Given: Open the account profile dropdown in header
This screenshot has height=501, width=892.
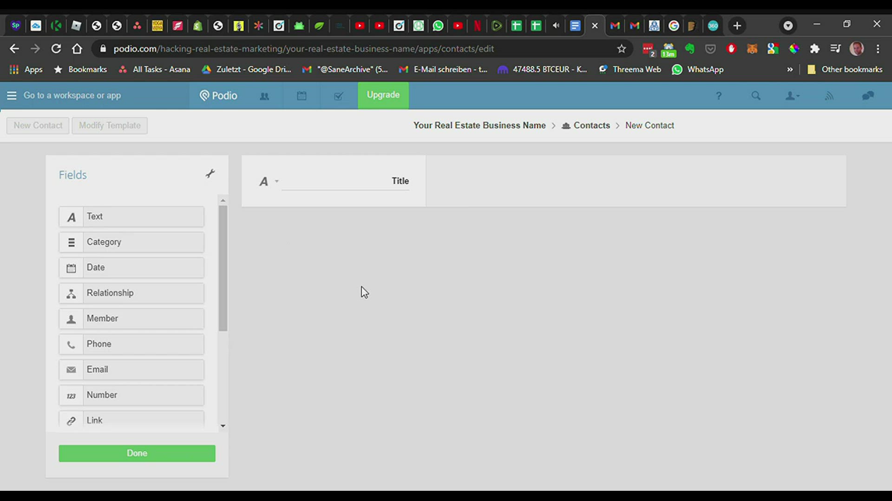Looking at the screenshot, I should (x=792, y=96).
